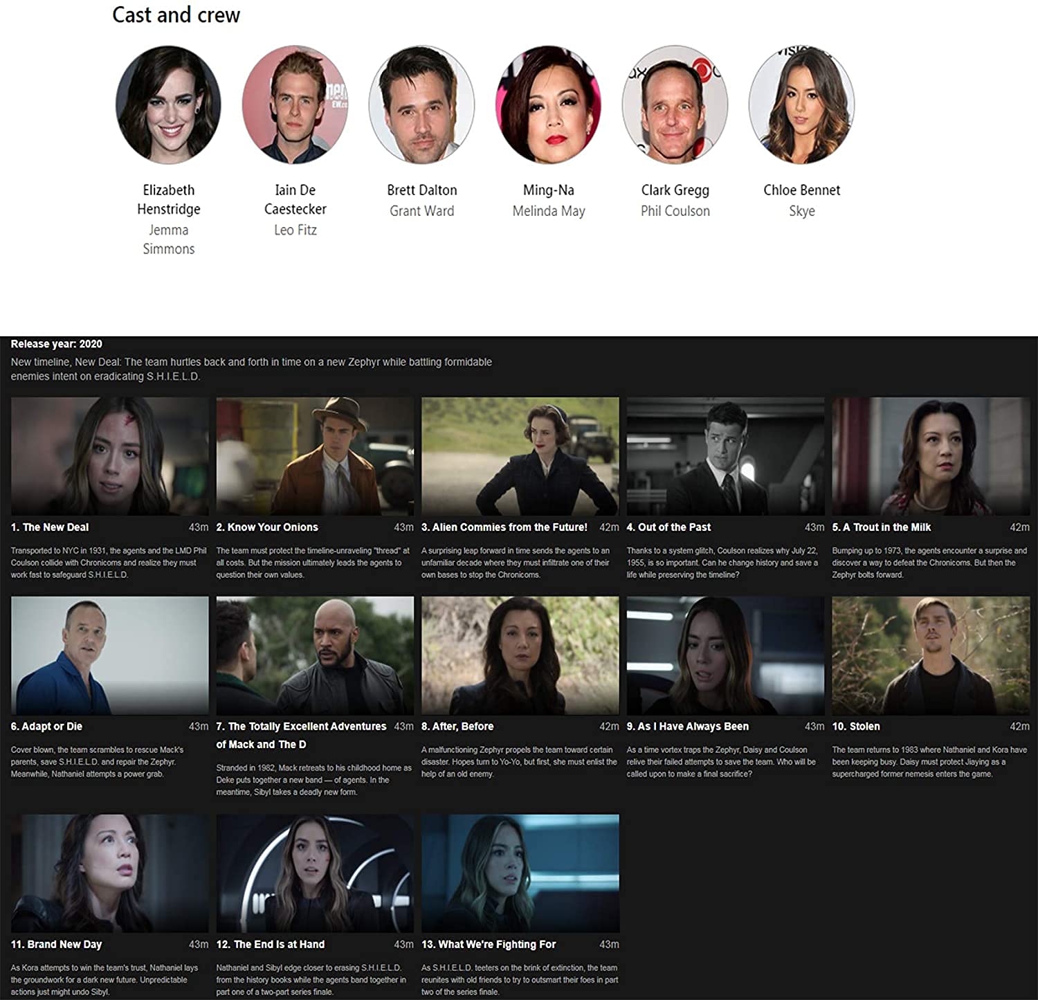Click synopsis 'Cover blown, the team scrambles'
The height and width of the screenshot is (1000, 1038).
[98, 762]
